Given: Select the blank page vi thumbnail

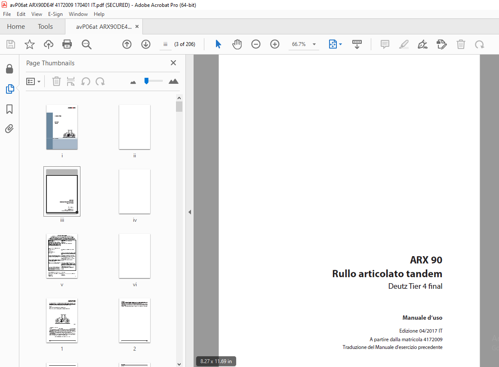Looking at the screenshot, I should click(x=135, y=256).
